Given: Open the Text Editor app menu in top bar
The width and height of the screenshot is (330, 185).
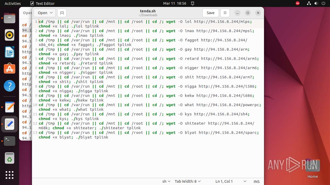Looking at the screenshot, I should point(43,3).
